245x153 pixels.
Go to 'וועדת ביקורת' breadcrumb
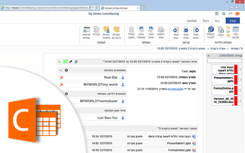coord(218,49)
